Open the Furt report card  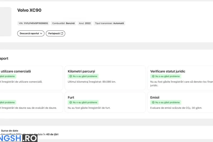pyautogui.click(x=105, y=102)
